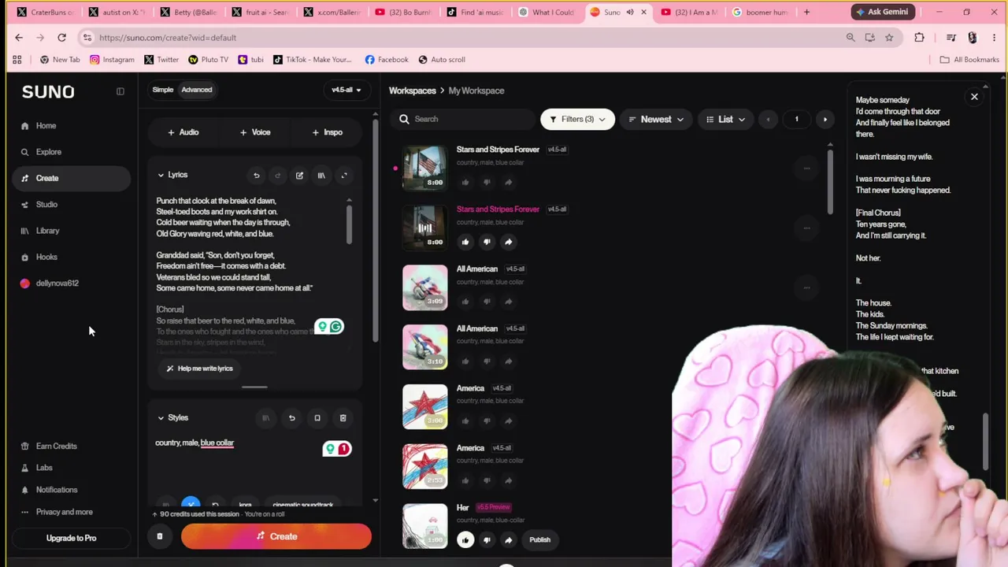Clear the form with trash icon
1008x567 pixels.
pyautogui.click(x=159, y=537)
